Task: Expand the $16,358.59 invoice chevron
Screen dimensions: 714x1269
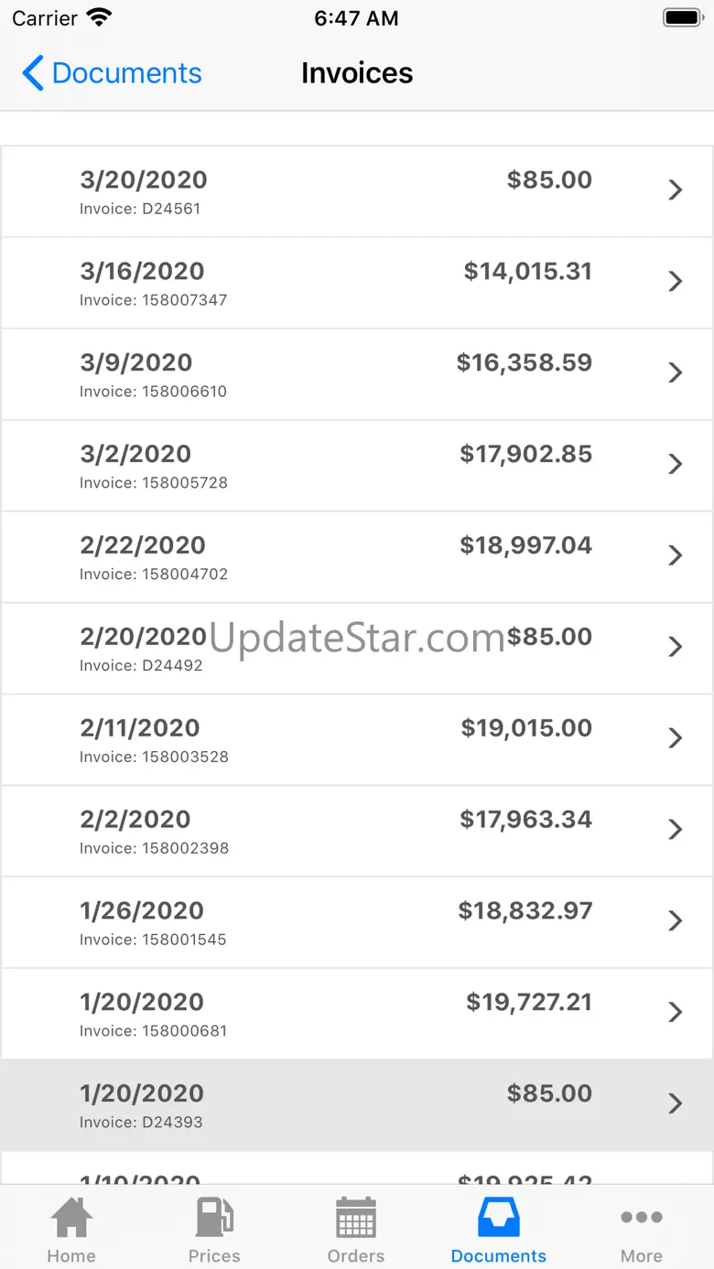Action: coord(676,373)
